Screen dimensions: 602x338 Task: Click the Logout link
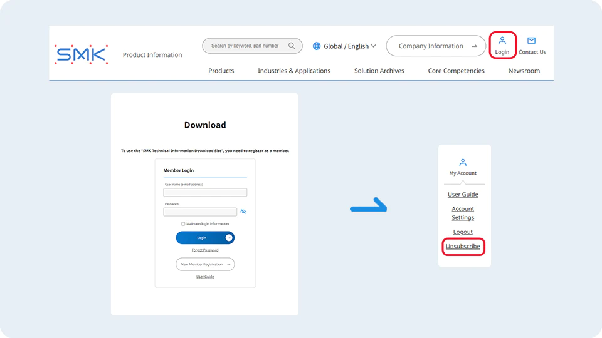[x=463, y=232]
